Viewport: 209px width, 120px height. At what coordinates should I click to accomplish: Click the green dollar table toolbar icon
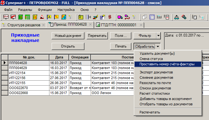point(28,17)
